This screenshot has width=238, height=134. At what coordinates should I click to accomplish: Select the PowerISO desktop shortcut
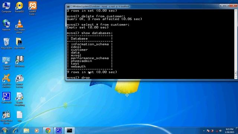coord(19,7)
